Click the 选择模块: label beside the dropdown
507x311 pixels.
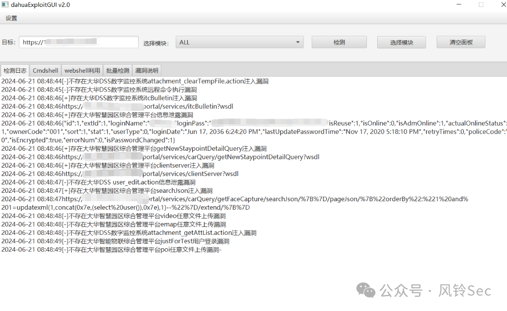[156, 43]
